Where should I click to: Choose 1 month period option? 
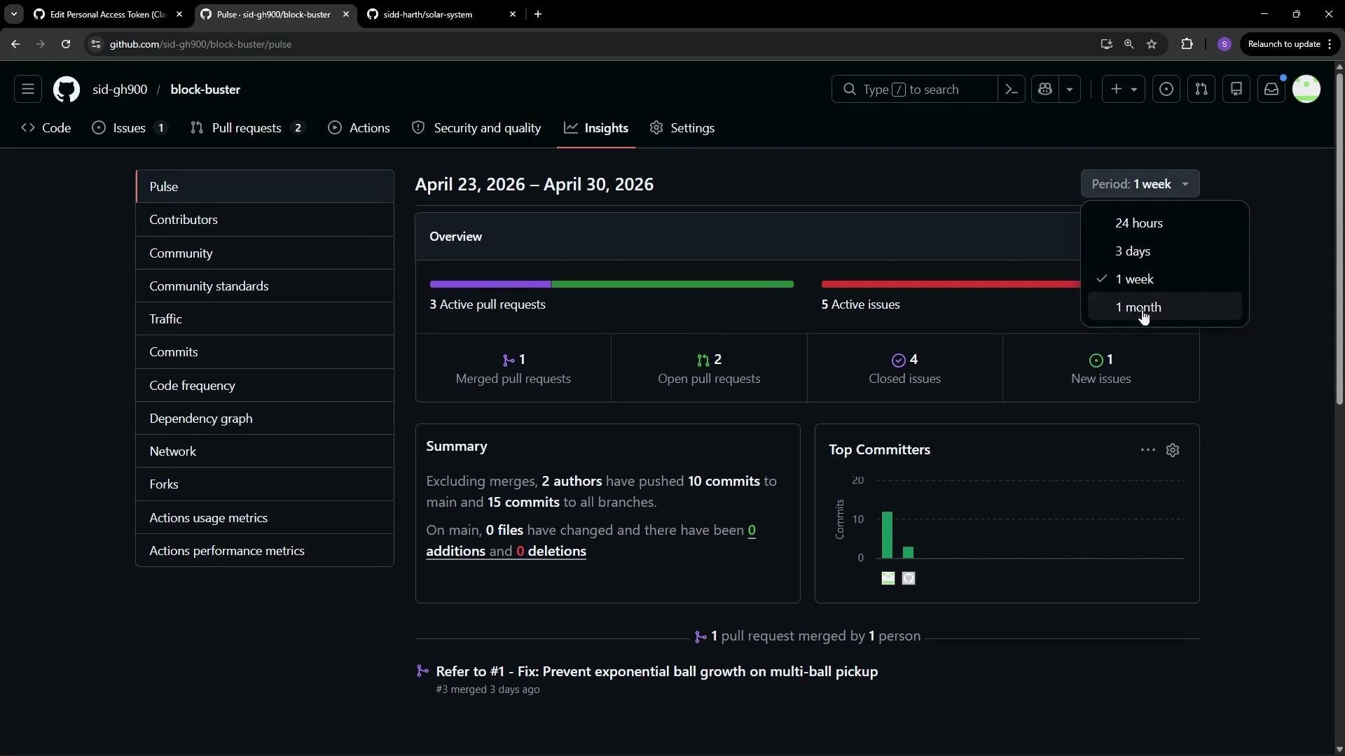coord(1164,307)
